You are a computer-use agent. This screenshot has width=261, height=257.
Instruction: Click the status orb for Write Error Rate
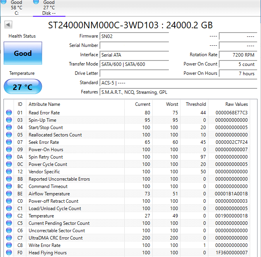pos(9,245)
